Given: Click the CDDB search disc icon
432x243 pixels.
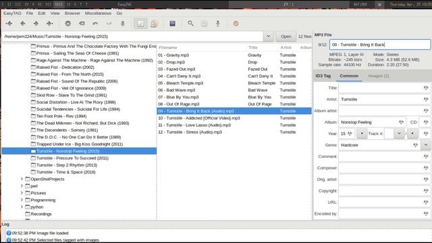Looking at the screenshot, I should pos(204,24).
